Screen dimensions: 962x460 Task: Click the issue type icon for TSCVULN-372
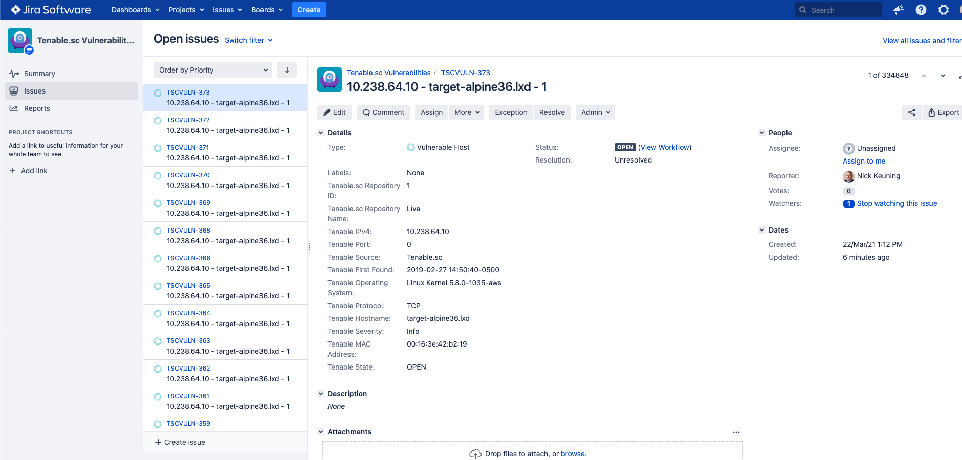[x=158, y=121]
